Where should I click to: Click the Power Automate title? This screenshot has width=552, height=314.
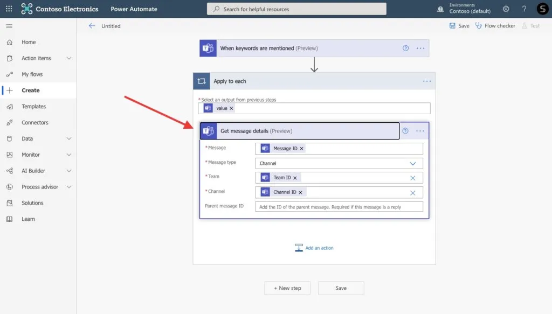pyautogui.click(x=134, y=9)
